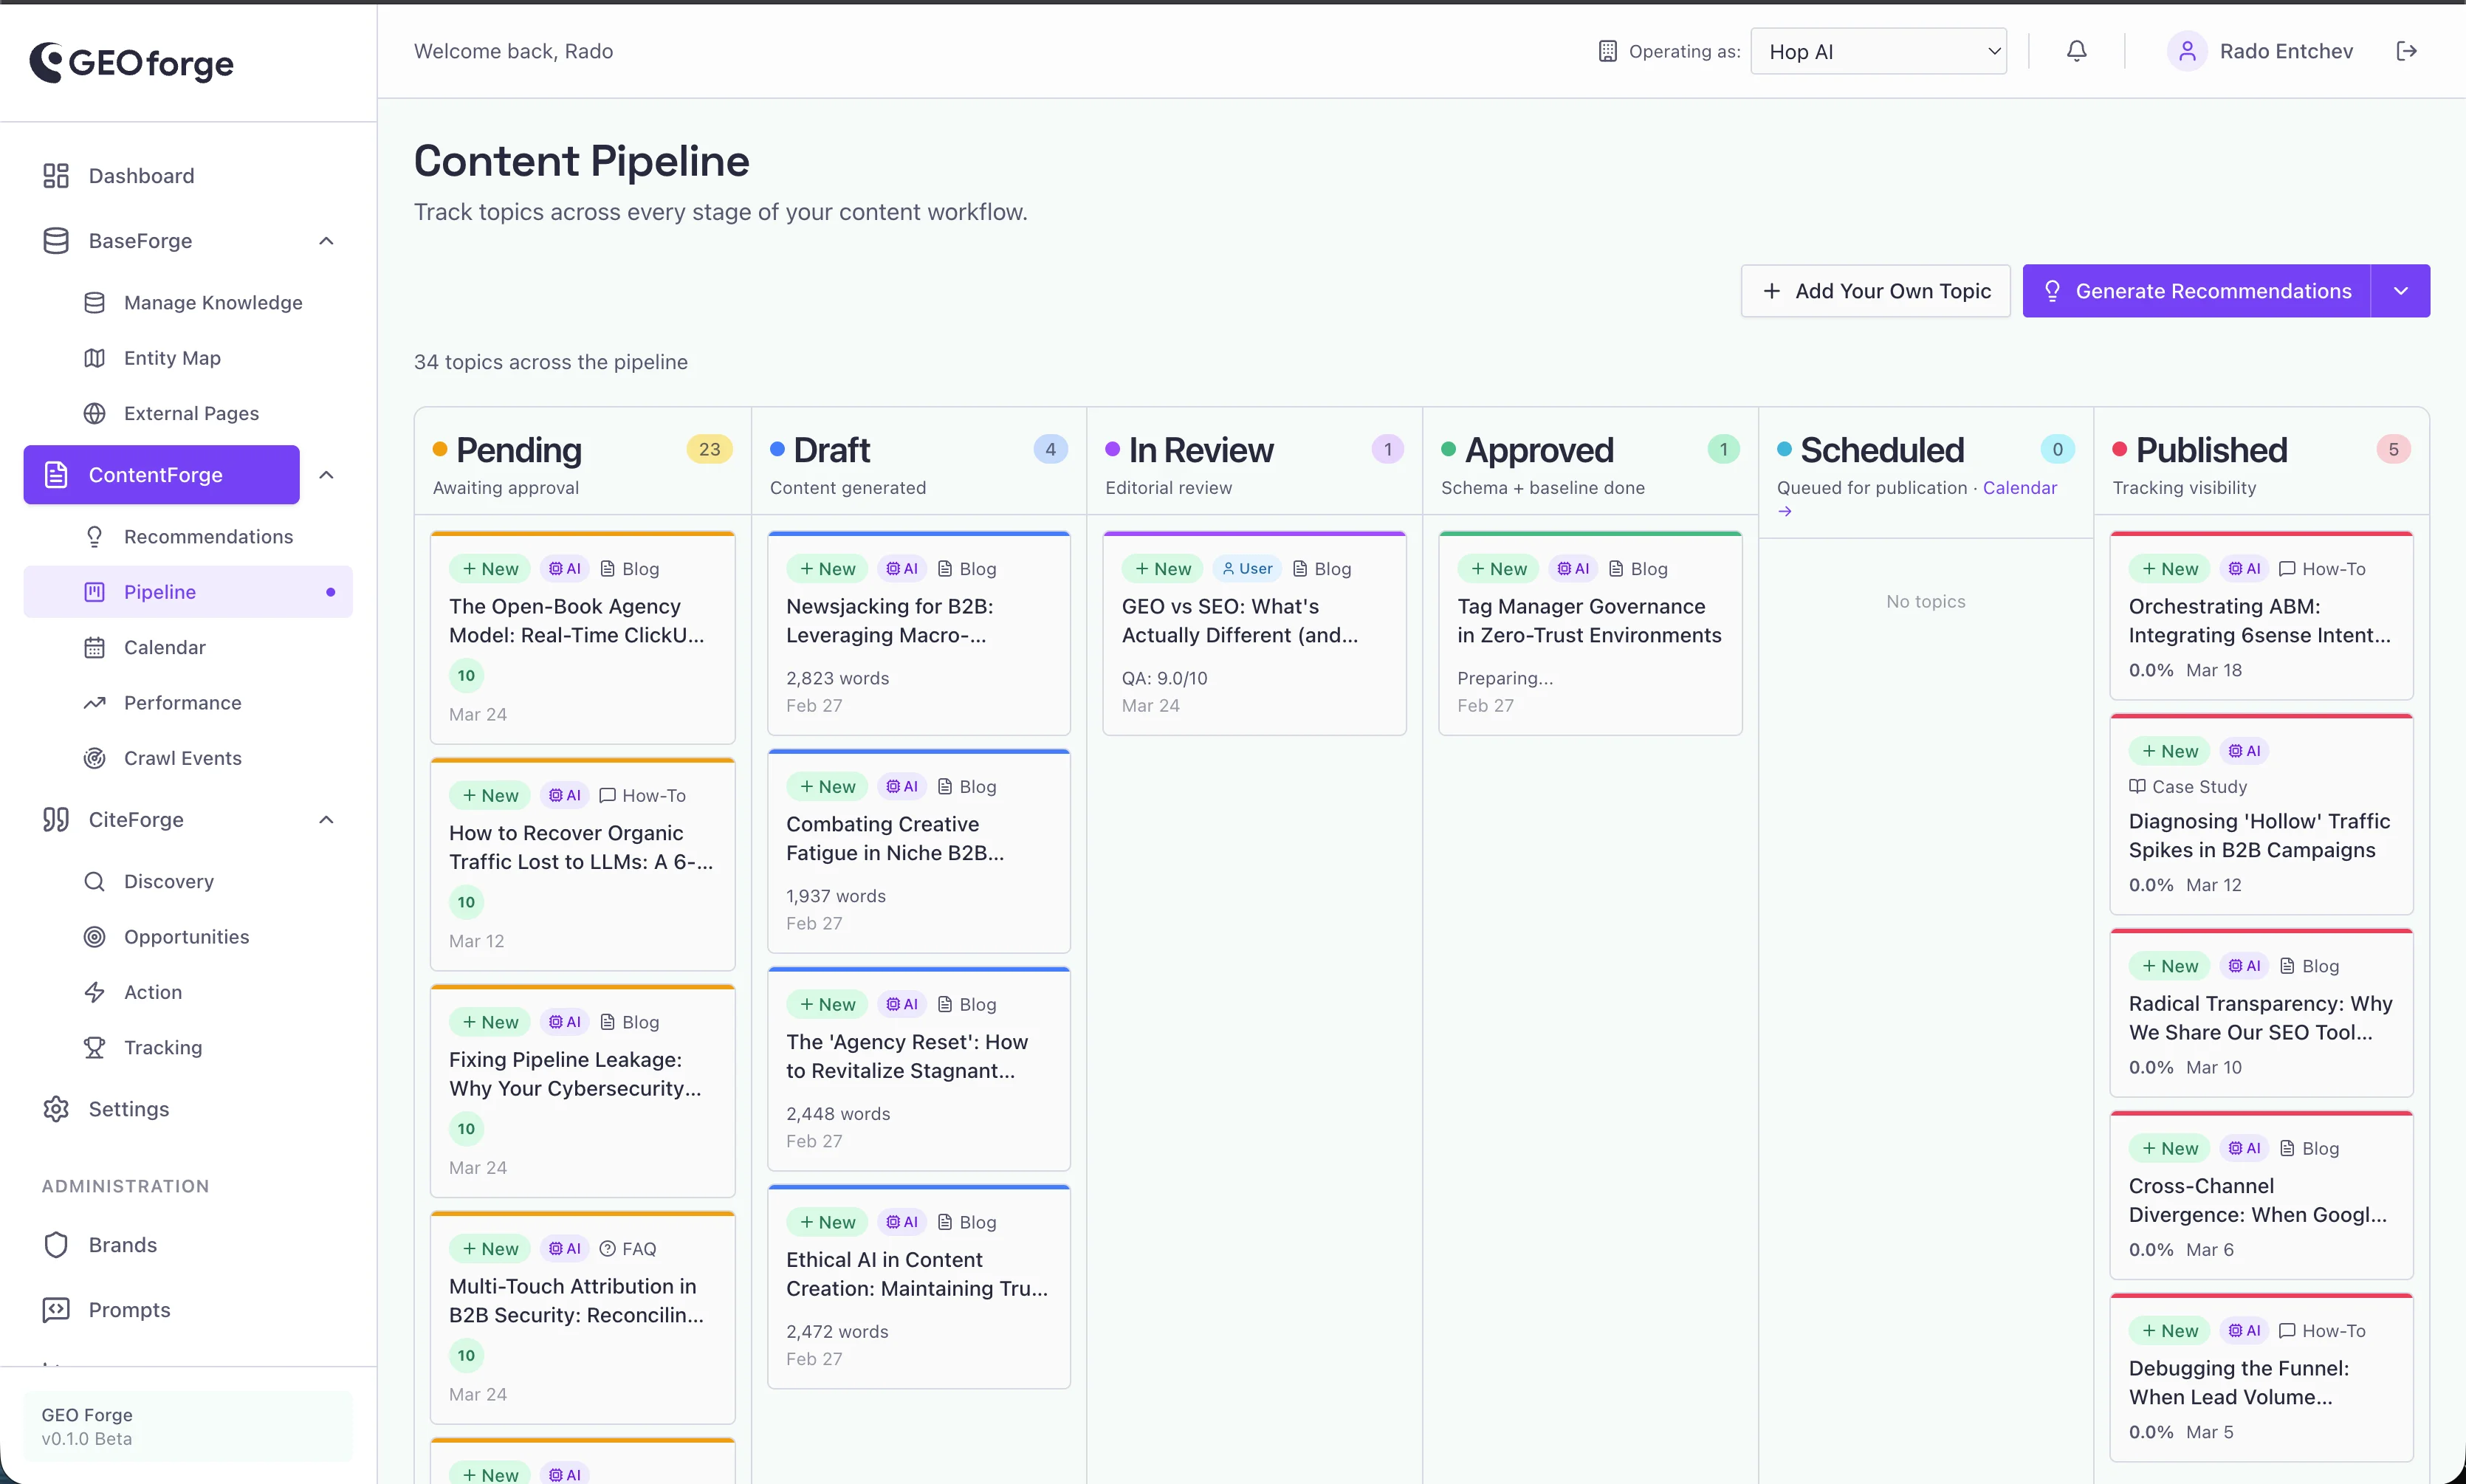Sign out using the logout icon
2466x1484 pixels.
click(2408, 50)
